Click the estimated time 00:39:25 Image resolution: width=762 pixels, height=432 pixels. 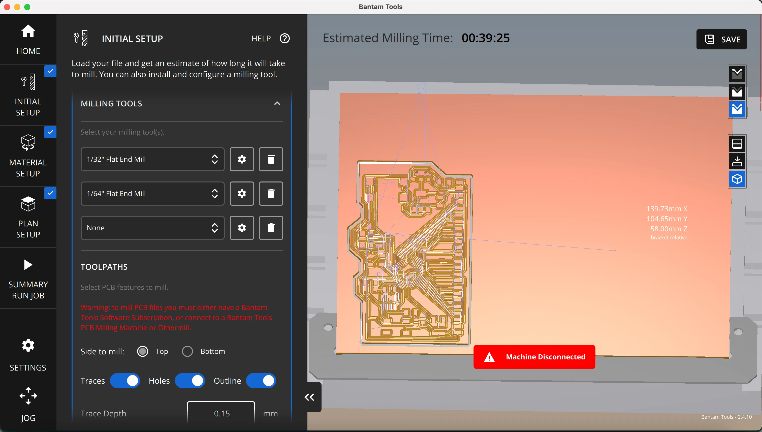486,38
